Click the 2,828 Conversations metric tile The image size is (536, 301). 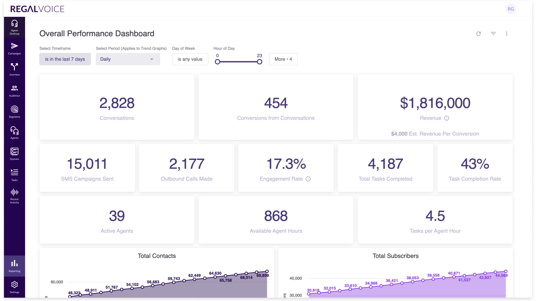tap(117, 107)
